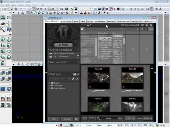Choose the sphere brush builder
This screenshot has width=170, height=127.
coord(9,57)
